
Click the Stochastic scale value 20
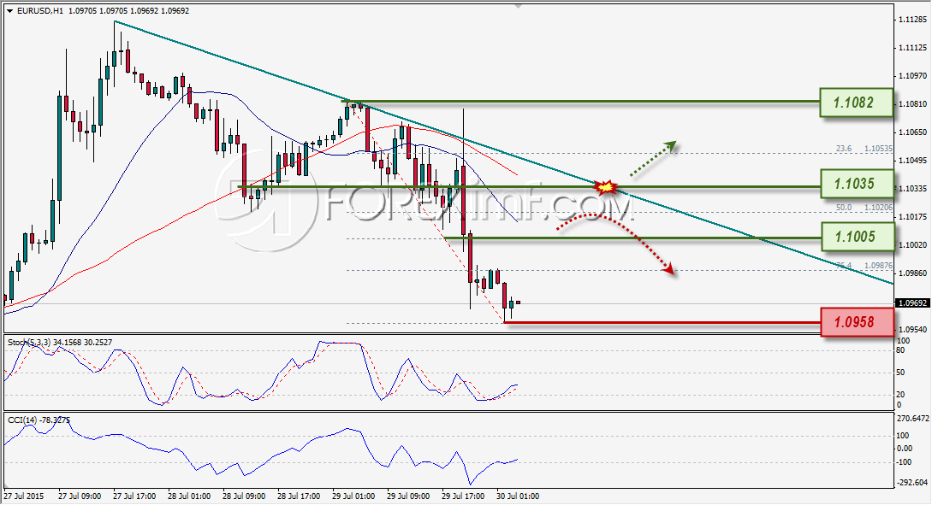click(900, 395)
